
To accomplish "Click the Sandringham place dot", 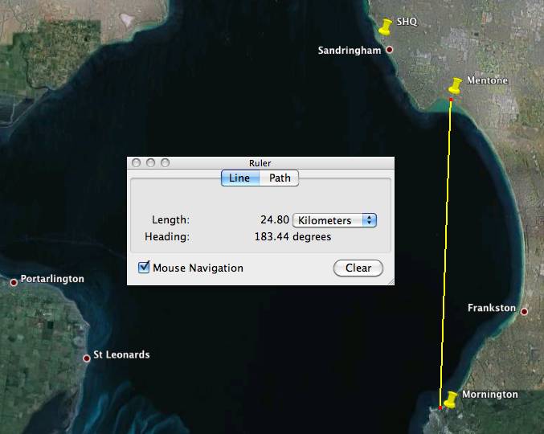I will pyautogui.click(x=390, y=50).
